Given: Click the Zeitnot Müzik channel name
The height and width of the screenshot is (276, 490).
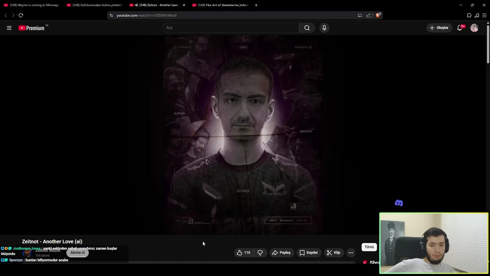Looking at the screenshot, I should 48,250.
